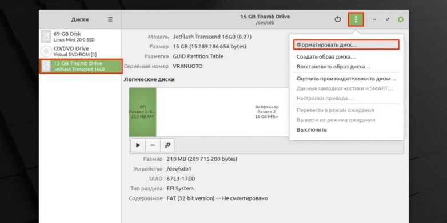Screen dimensions: 447x223
Task: Mount the selected partition with play button
Action: [x=138, y=145]
